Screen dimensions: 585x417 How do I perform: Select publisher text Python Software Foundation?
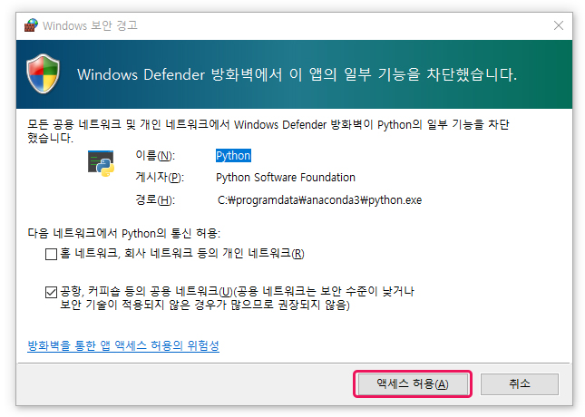click(286, 178)
